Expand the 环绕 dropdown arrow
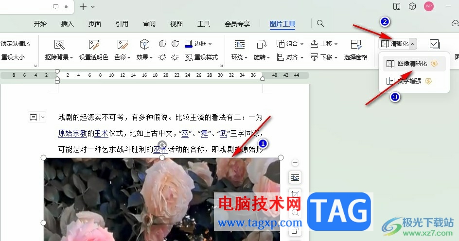459x241 pixels. 246,57
